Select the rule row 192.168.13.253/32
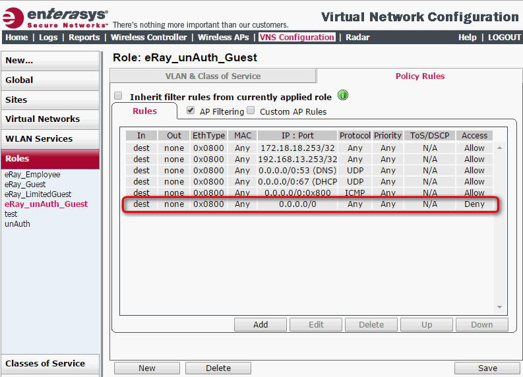This screenshot has width=523, height=377. [309, 159]
